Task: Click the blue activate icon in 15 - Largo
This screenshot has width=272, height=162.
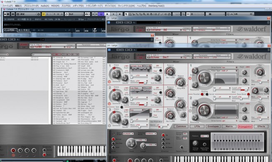Action: (109, 22)
